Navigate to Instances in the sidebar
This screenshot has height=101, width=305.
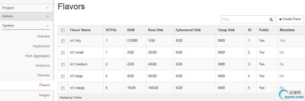(42, 66)
